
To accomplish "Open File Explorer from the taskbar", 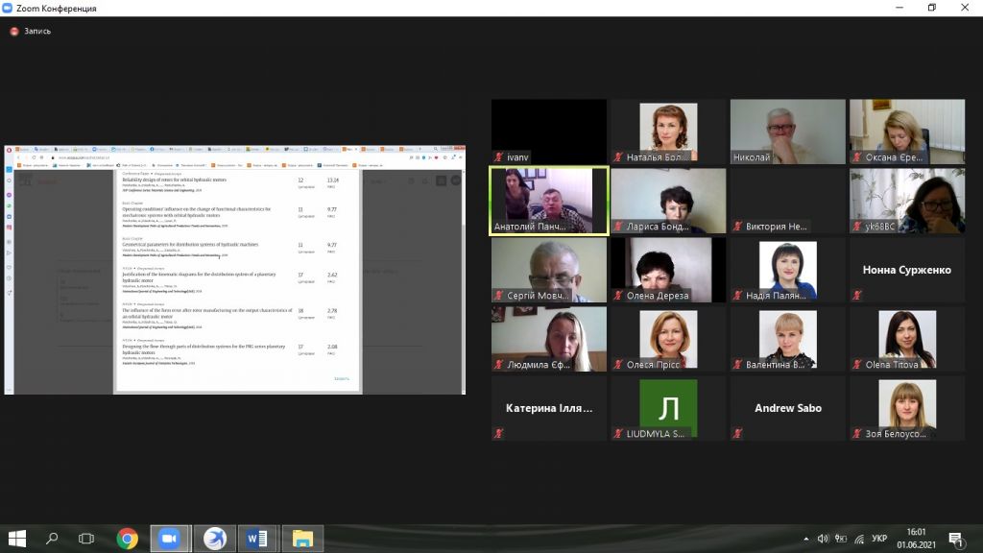I will [x=302, y=539].
